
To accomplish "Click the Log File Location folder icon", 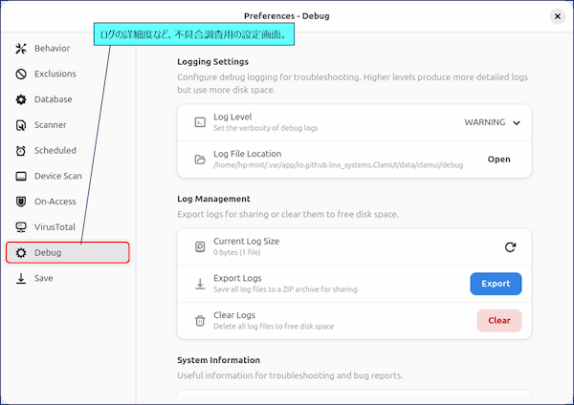I will (x=200, y=160).
